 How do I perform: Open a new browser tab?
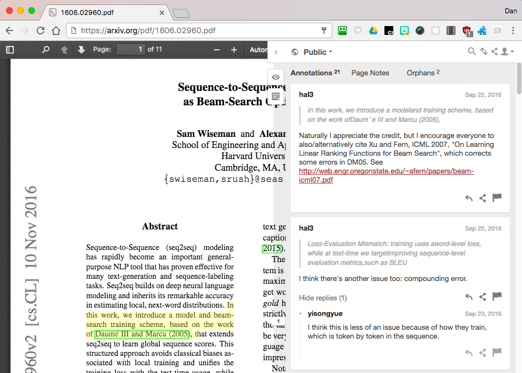tap(181, 13)
